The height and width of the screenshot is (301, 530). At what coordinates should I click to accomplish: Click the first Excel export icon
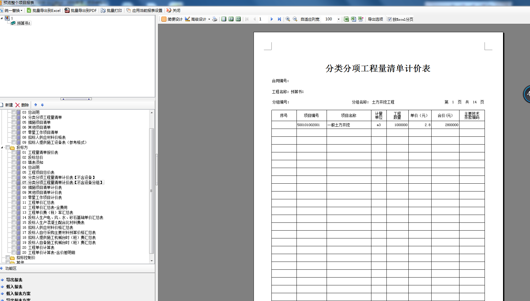(x=346, y=19)
